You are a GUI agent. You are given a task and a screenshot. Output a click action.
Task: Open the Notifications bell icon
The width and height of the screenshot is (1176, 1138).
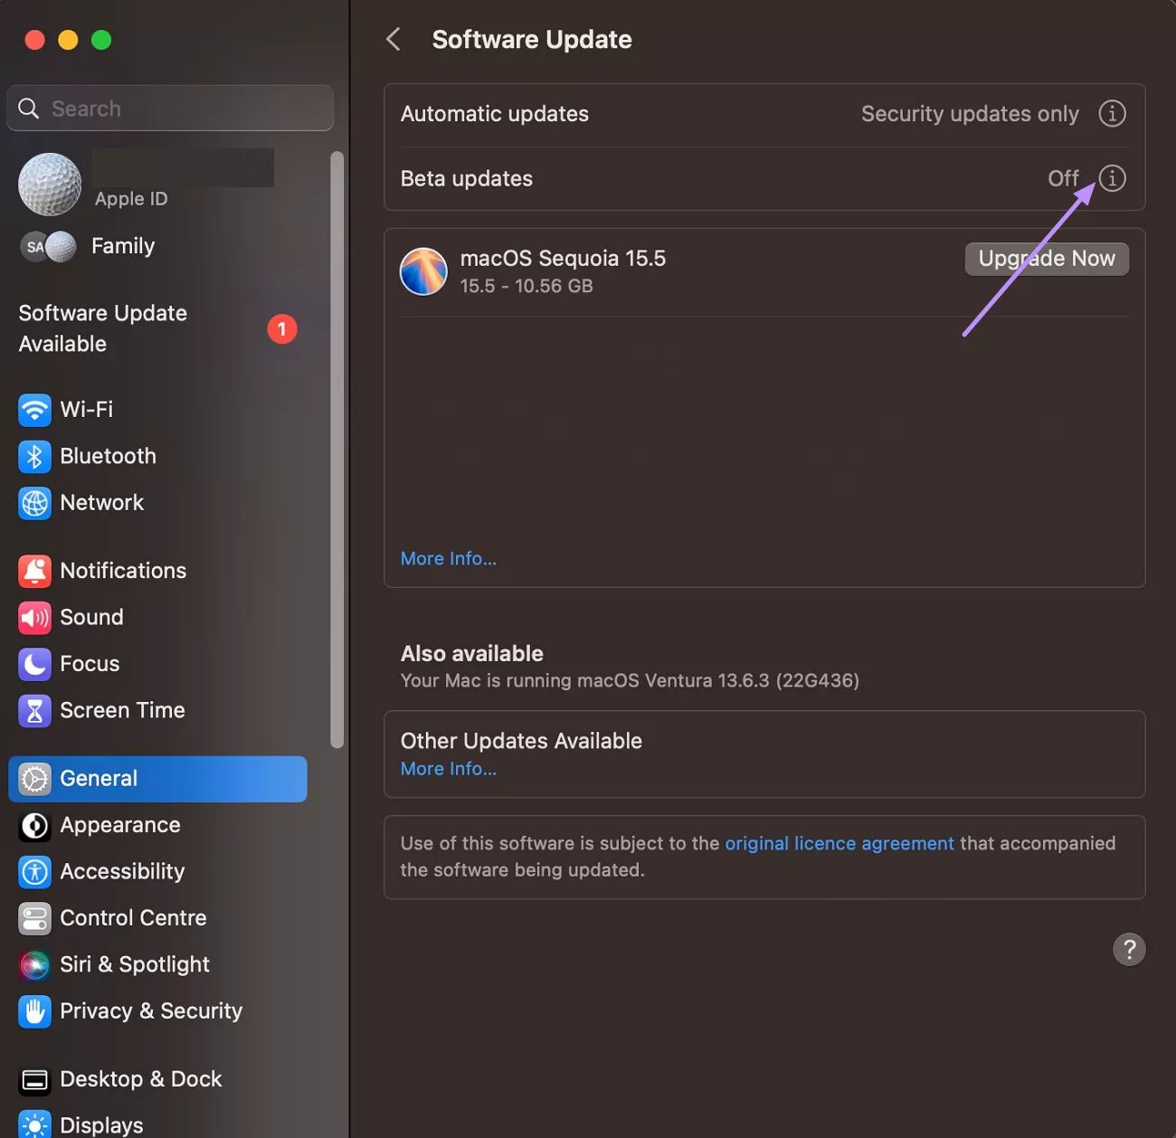34,571
